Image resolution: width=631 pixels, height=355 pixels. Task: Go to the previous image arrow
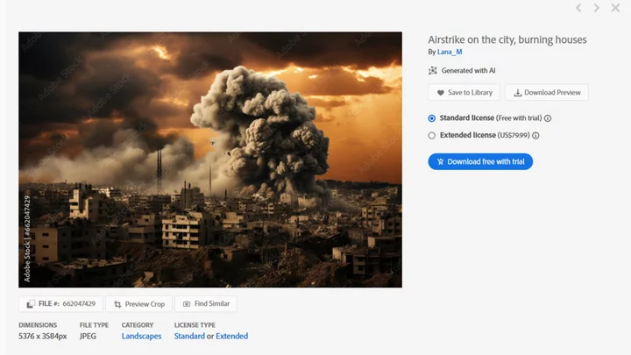click(578, 8)
